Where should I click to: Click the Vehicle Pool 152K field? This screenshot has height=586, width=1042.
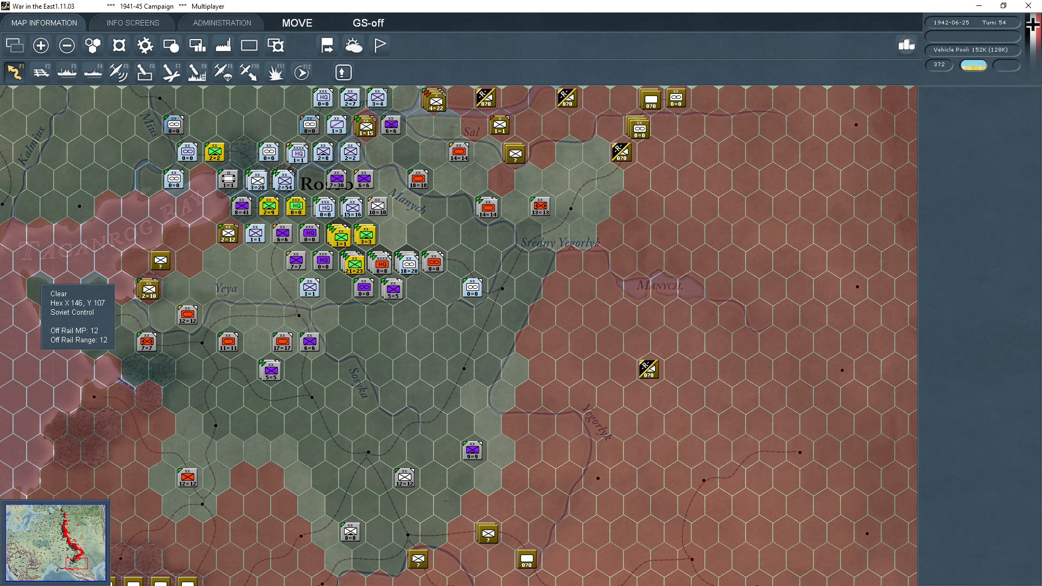[x=973, y=49]
